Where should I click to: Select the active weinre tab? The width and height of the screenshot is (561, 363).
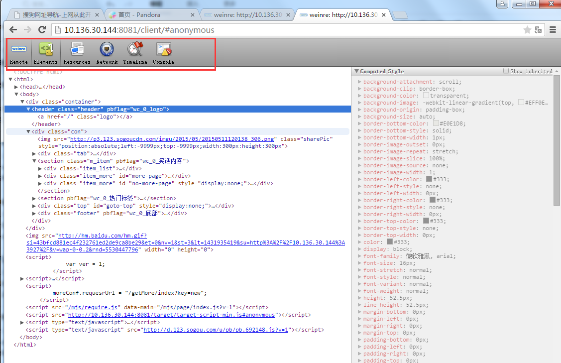coord(343,15)
